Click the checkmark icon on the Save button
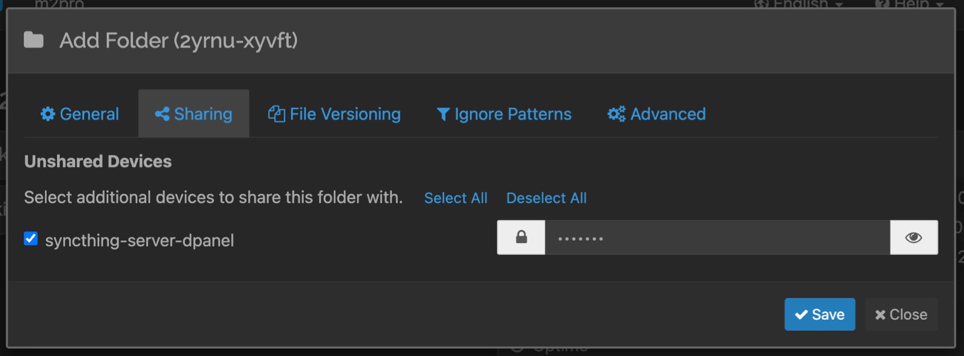Screen dimensions: 964x356 click(x=801, y=315)
